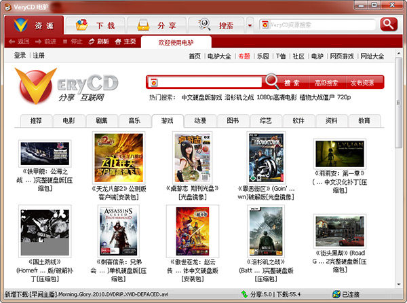407x303 pixels.
Task: Open 洛杉矶之战 game cover thumbnail
Action: tap(266, 231)
